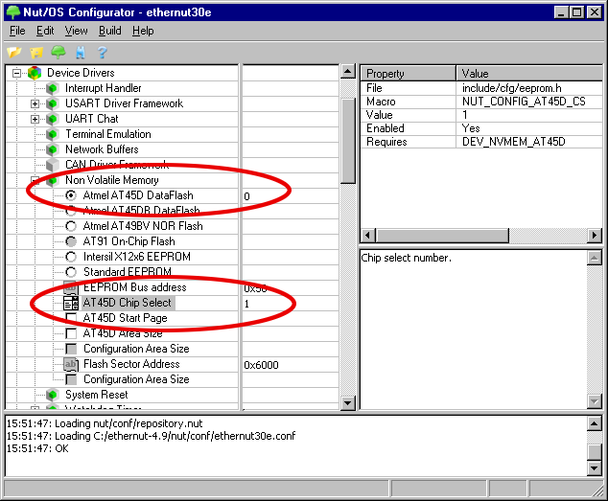Click the Network Buffers cube icon
The height and width of the screenshot is (501, 608).
(53, 149)
